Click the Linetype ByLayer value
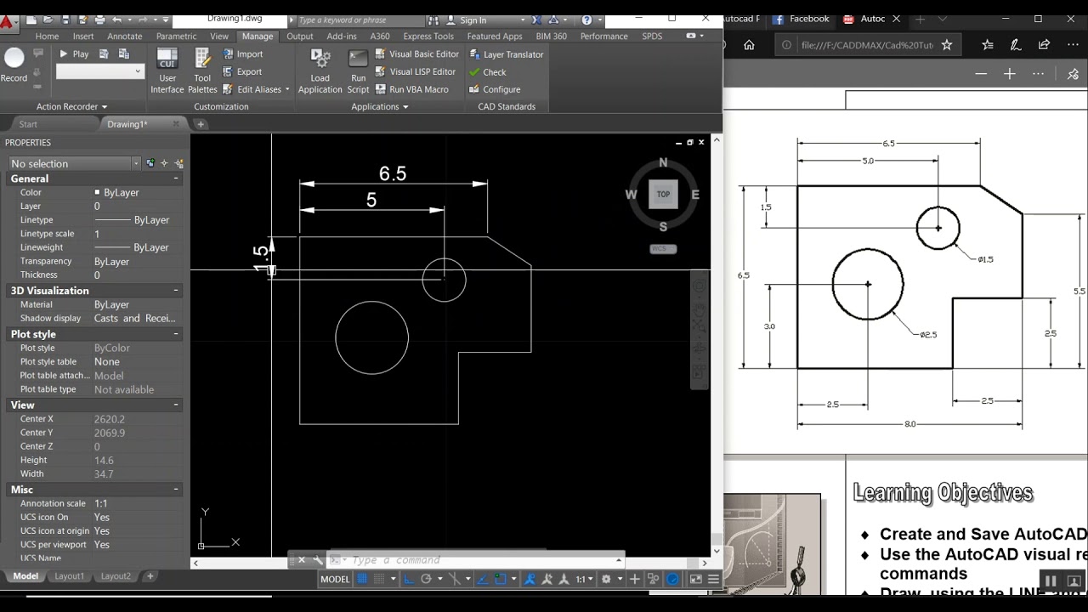 click(x=132, y=220)
